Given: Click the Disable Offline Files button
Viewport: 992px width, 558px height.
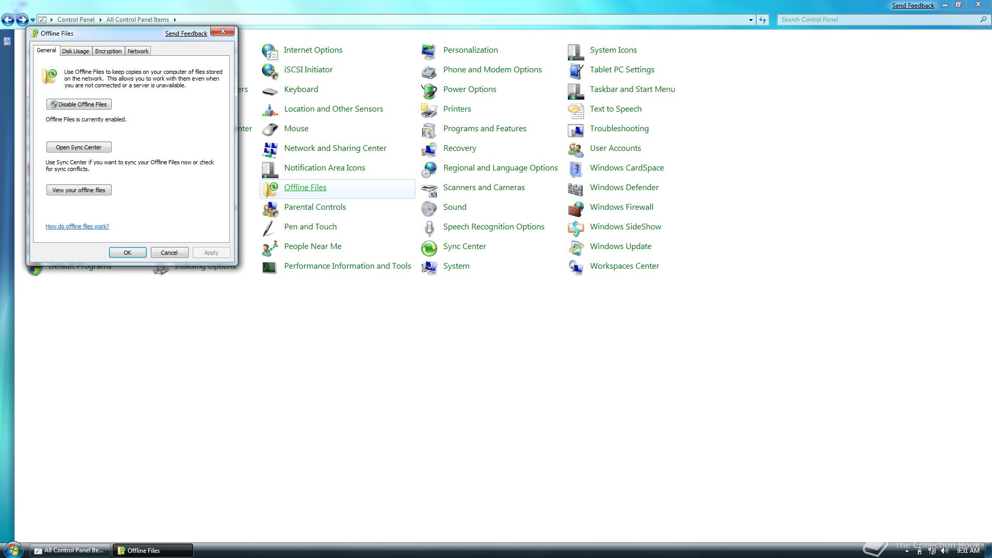Looking at the screenshot, I should tap(79, 104).
